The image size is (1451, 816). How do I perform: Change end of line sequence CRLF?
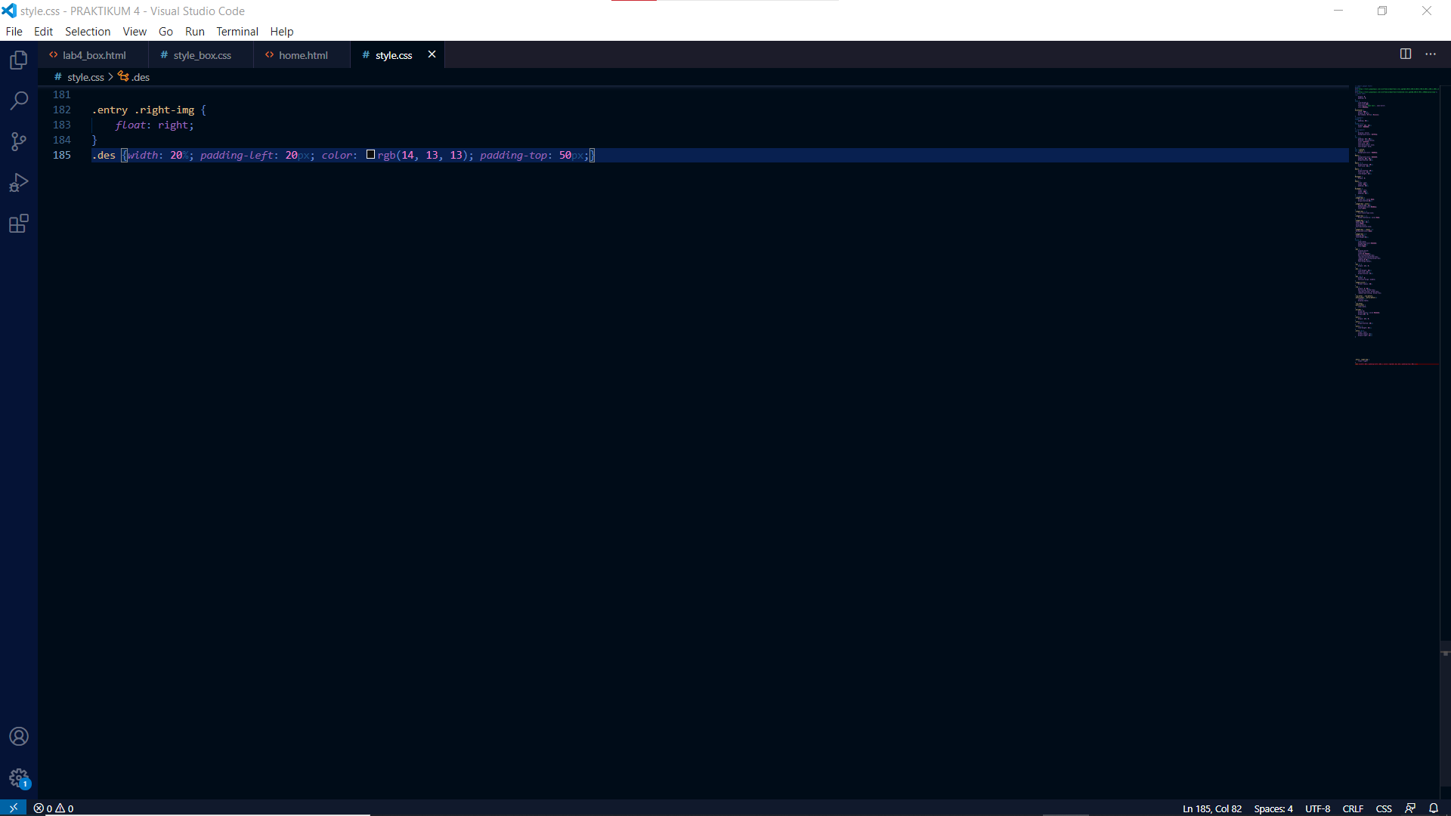click(1353, 808)
